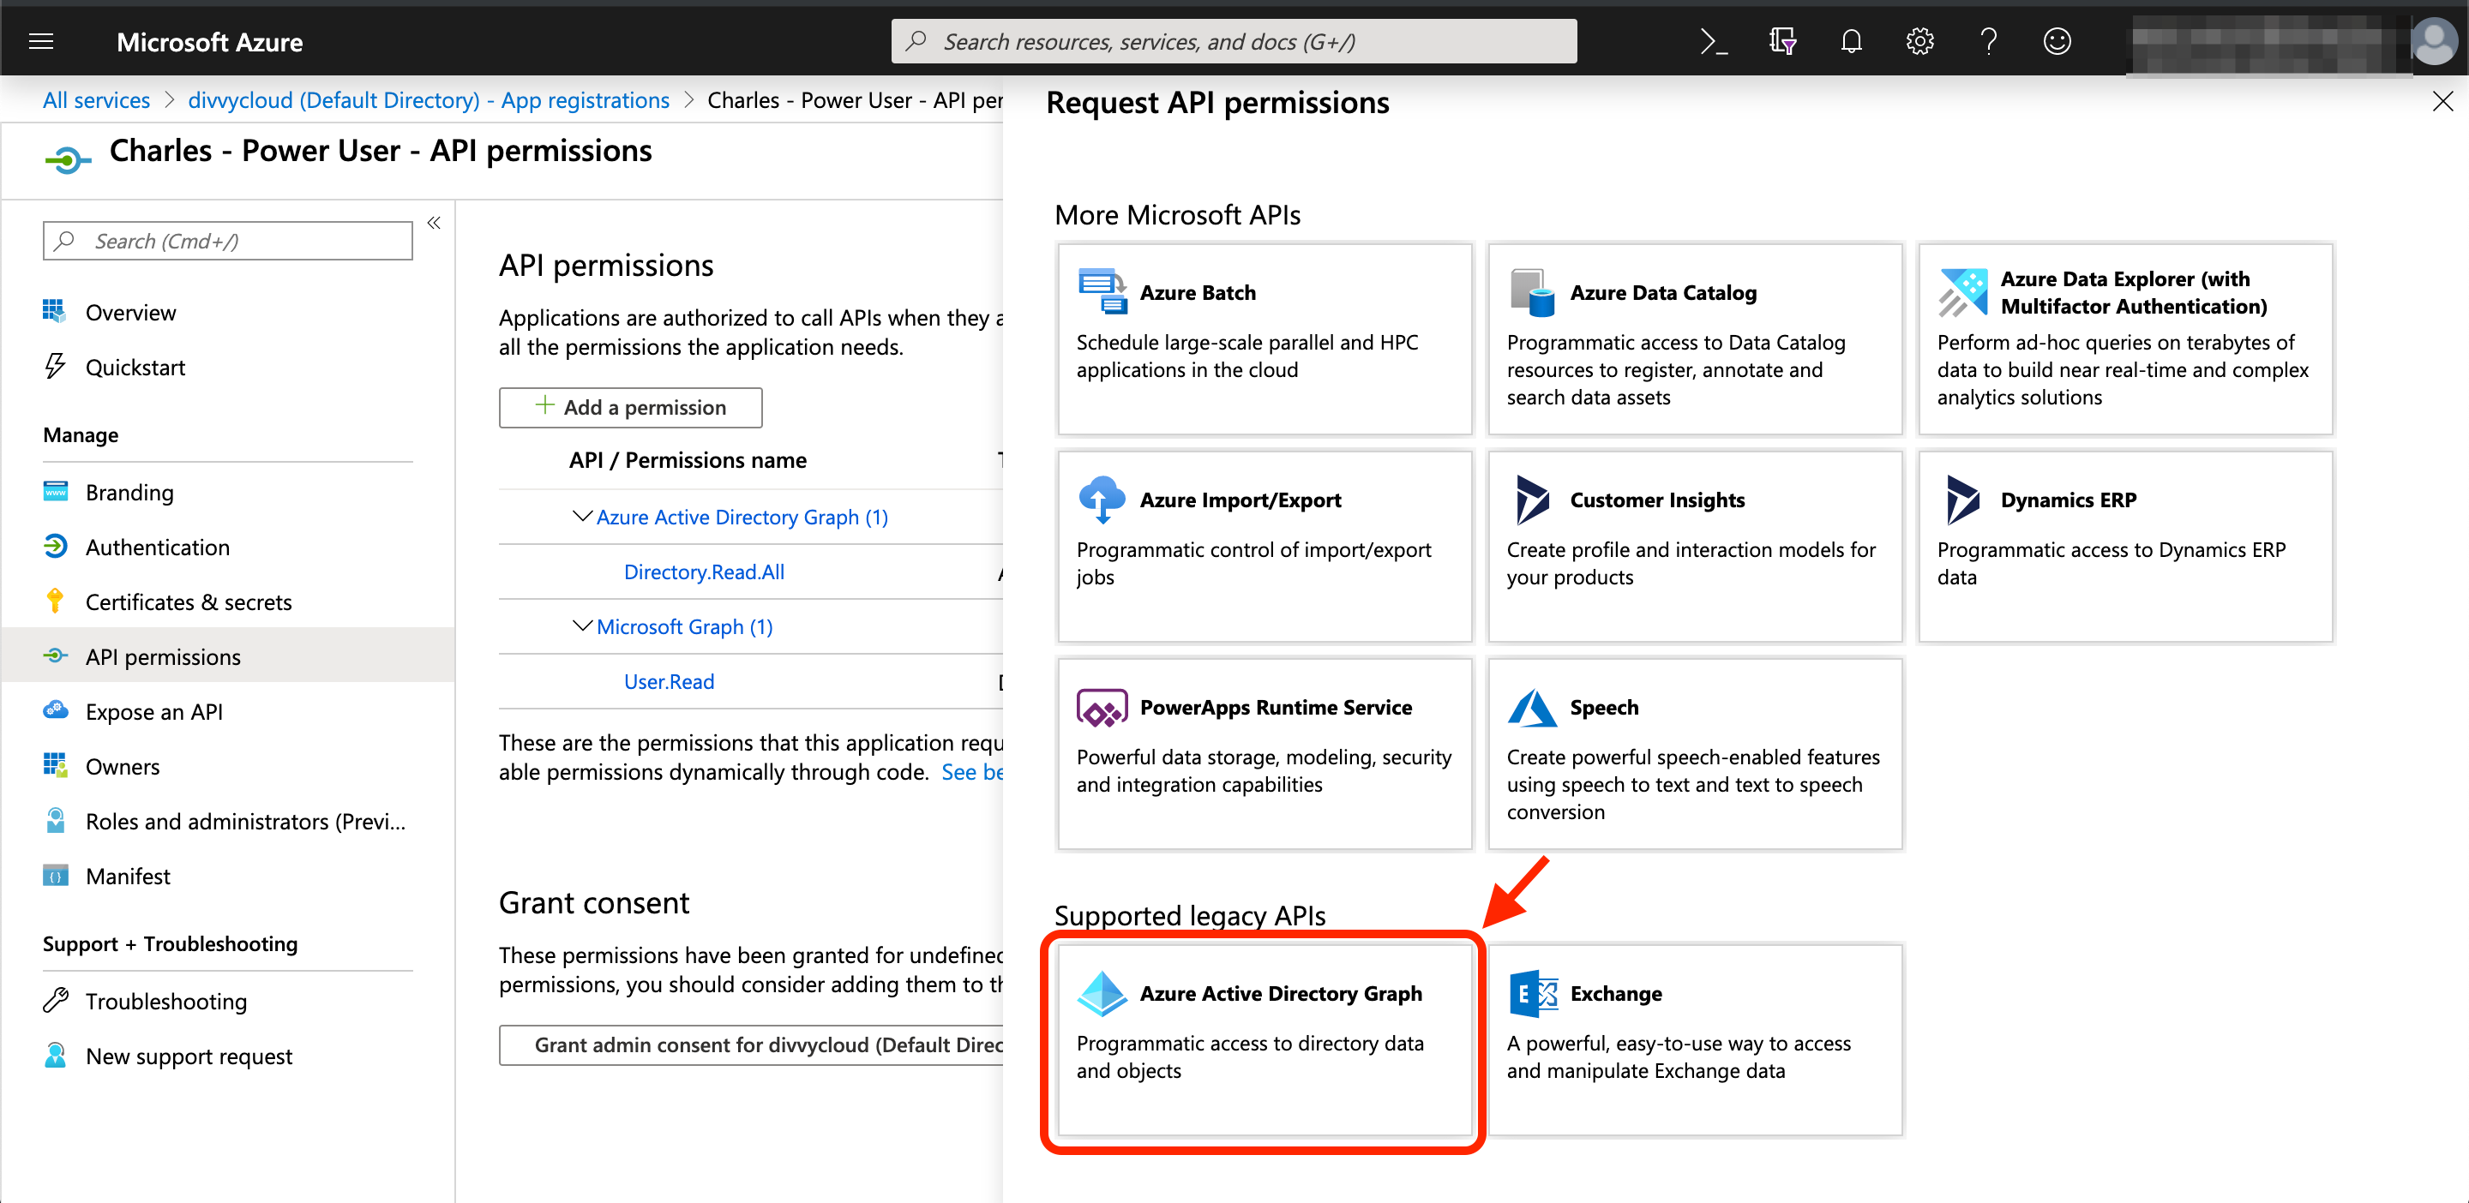This screenshot has width=2469, height=1203.
Task: Collapse the left sidebar with double chevron
Action: tap(434, 223)
